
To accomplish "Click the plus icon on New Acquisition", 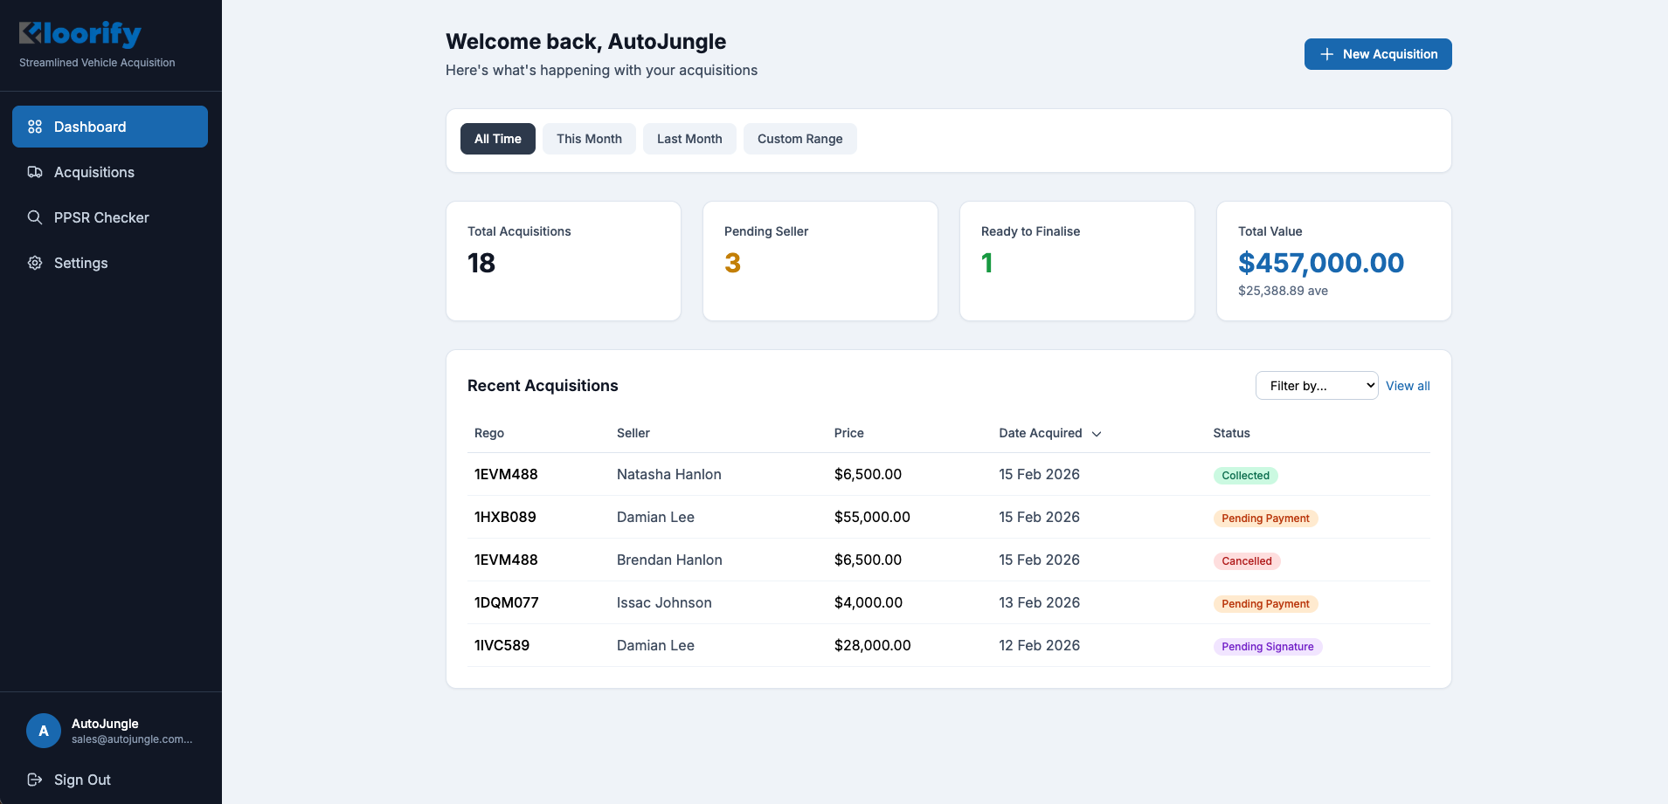I will pos(1326,54).
